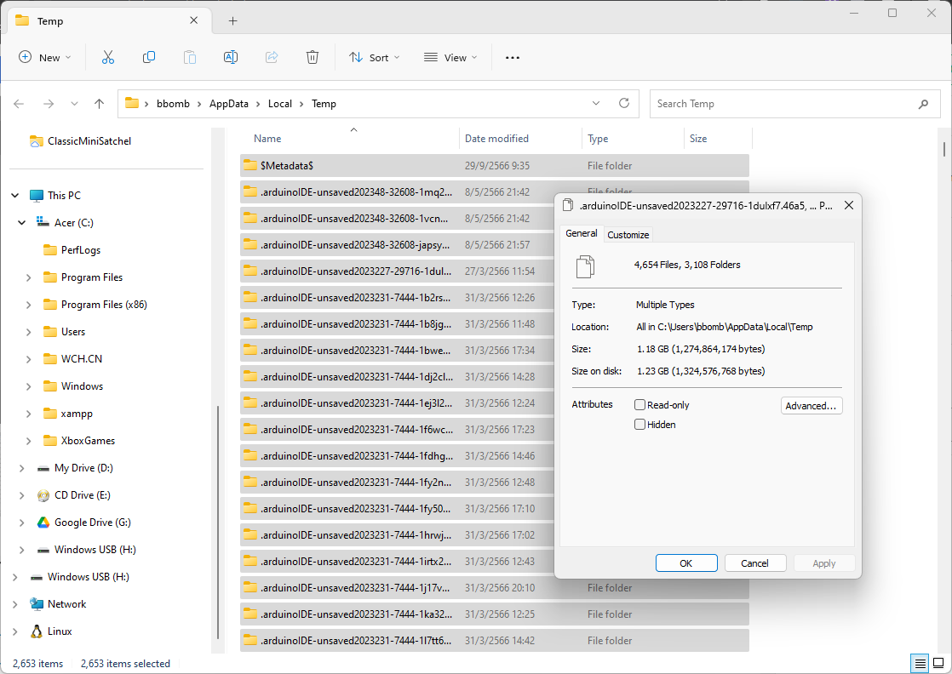Sort by the Date modified column header
This screenshot has height=674, width=952.
click(496, 139)
